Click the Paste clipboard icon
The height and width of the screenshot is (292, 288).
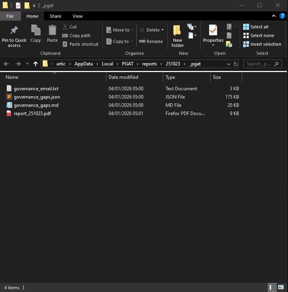(x=52, y=31)
